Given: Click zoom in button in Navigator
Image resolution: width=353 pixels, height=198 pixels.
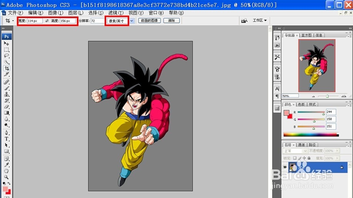Looking at the screenshot, I should (343, 96).
